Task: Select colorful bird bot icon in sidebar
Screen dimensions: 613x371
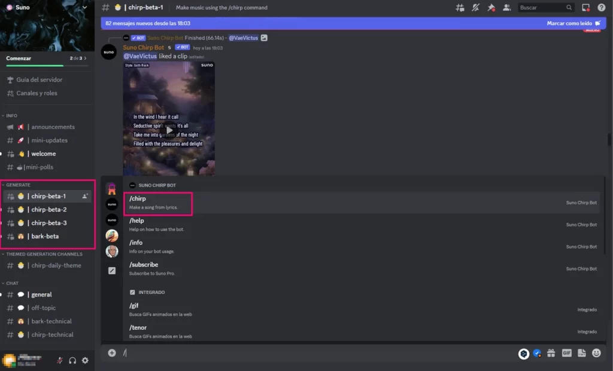Action: pos(112,235)
